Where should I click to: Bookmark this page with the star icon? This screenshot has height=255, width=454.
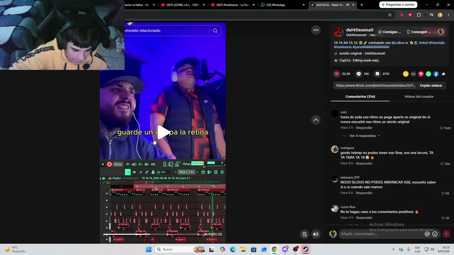[390, 15]
